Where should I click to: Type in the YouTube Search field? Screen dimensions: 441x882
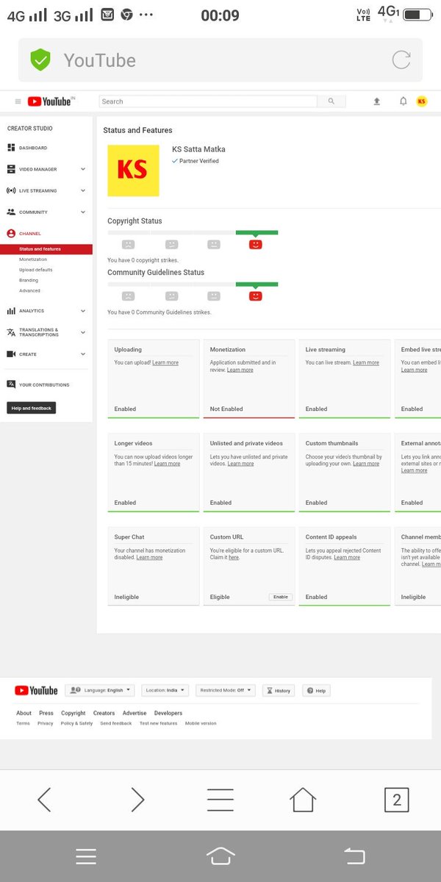[x=208, y=101]
